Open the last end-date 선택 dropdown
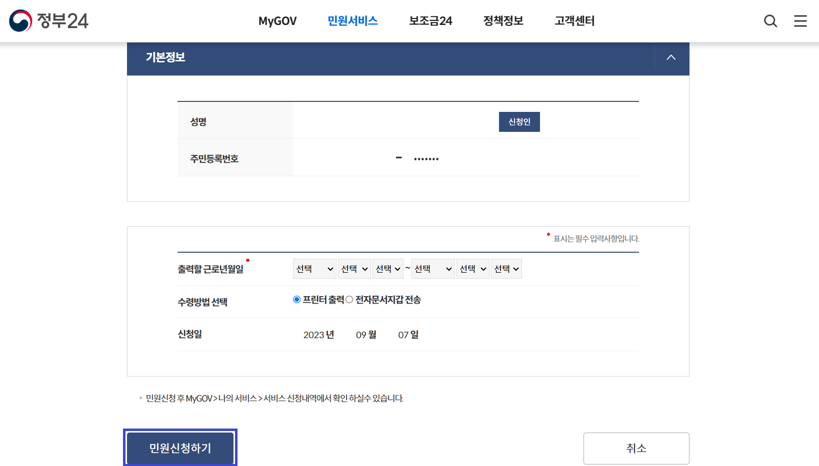Screen dimensions: 819x466 click(x=506, y=268)
